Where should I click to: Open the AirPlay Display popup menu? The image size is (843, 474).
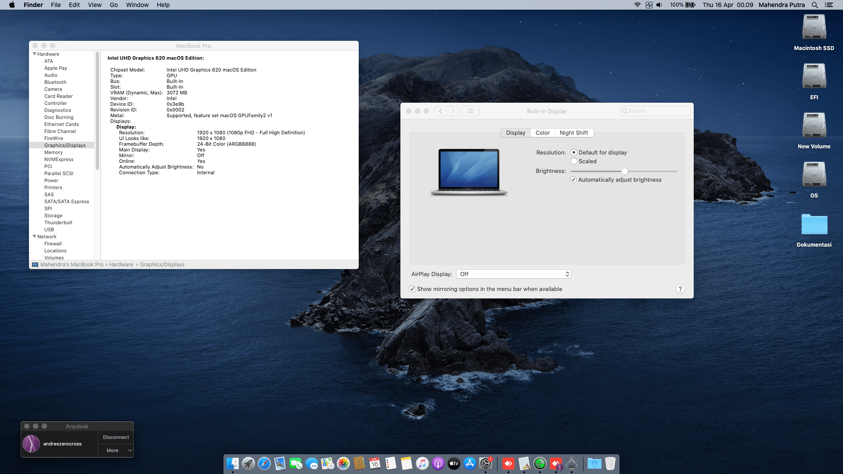click(x=514, y=274)
